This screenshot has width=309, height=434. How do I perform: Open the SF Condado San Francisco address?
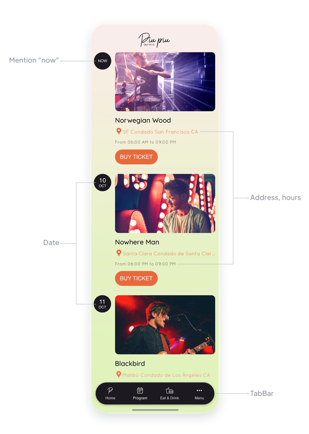point(160,132)
